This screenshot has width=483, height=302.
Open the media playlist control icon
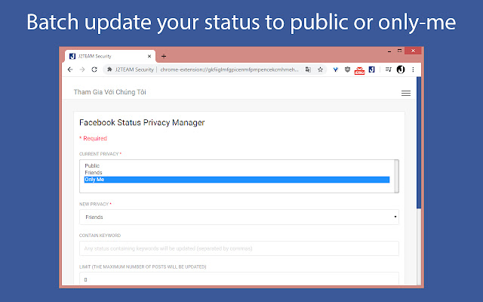click(387, 69)
